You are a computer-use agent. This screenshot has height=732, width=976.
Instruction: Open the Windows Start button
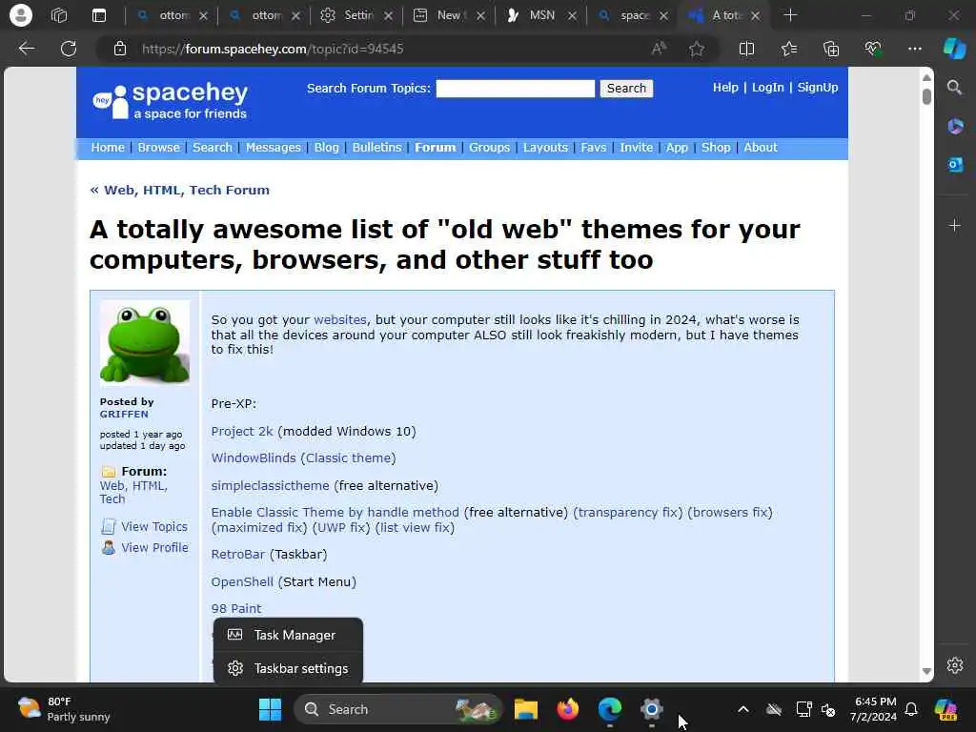(x=270, y=709)
